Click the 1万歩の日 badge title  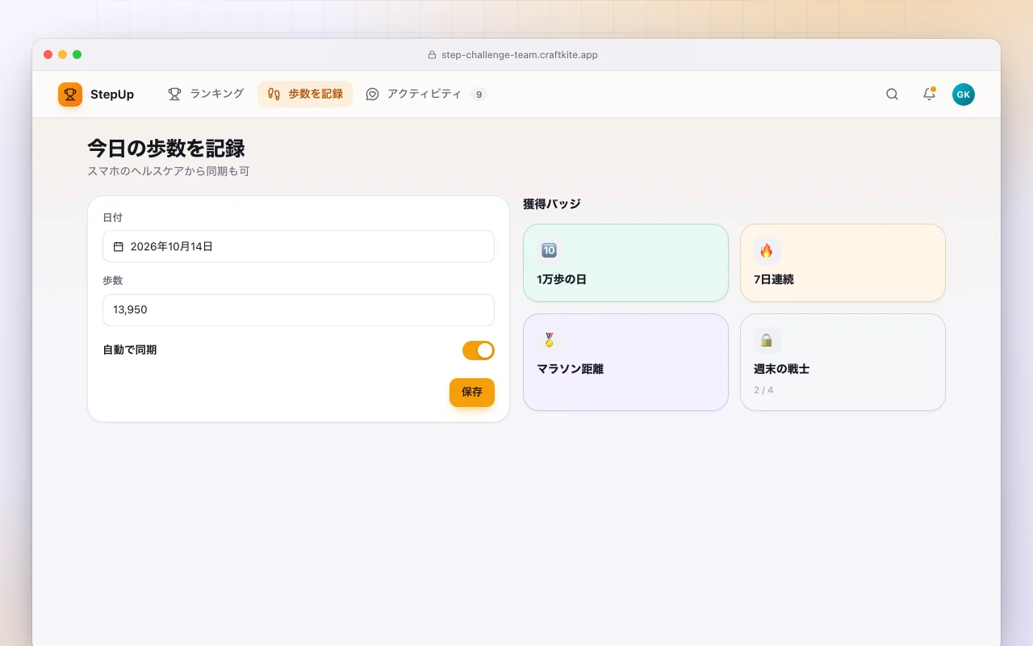click(x=562, y=279)
